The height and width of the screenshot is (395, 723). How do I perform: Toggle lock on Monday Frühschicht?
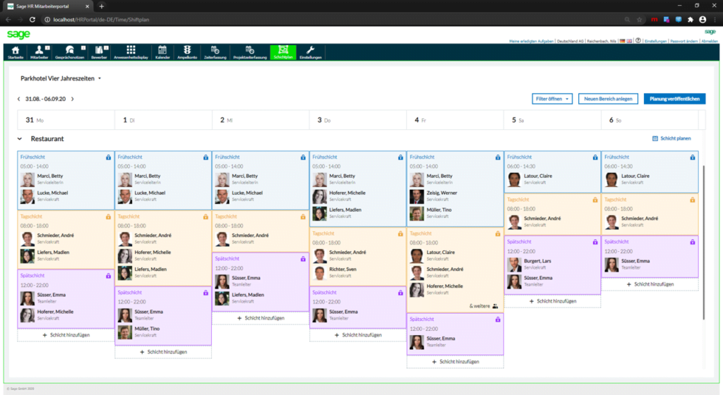[108, 157]
